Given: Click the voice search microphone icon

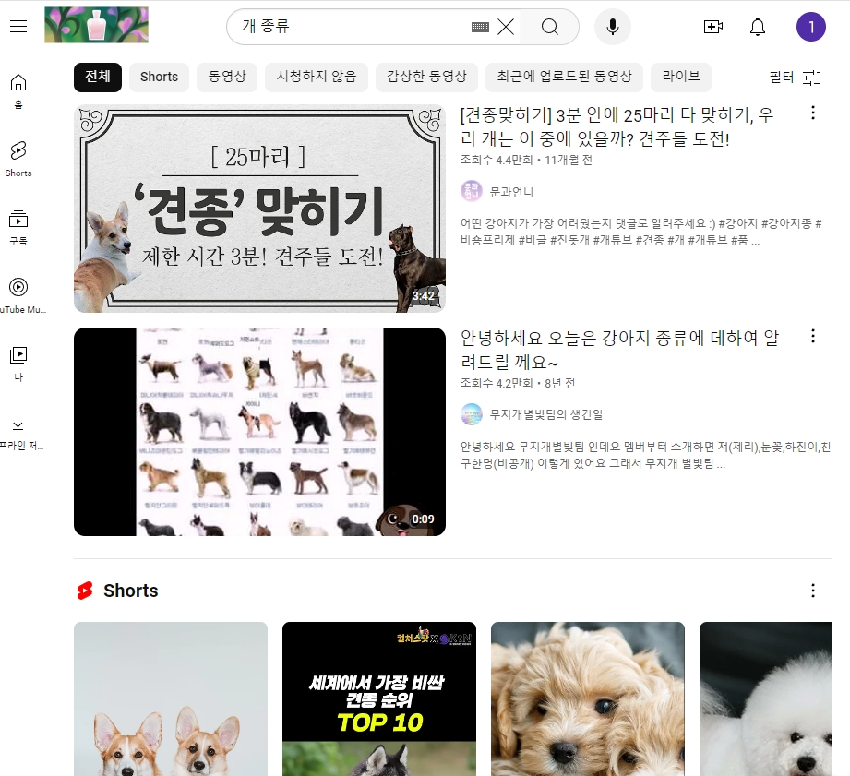Looking at the screenshot, I should (x=612, y=27).
